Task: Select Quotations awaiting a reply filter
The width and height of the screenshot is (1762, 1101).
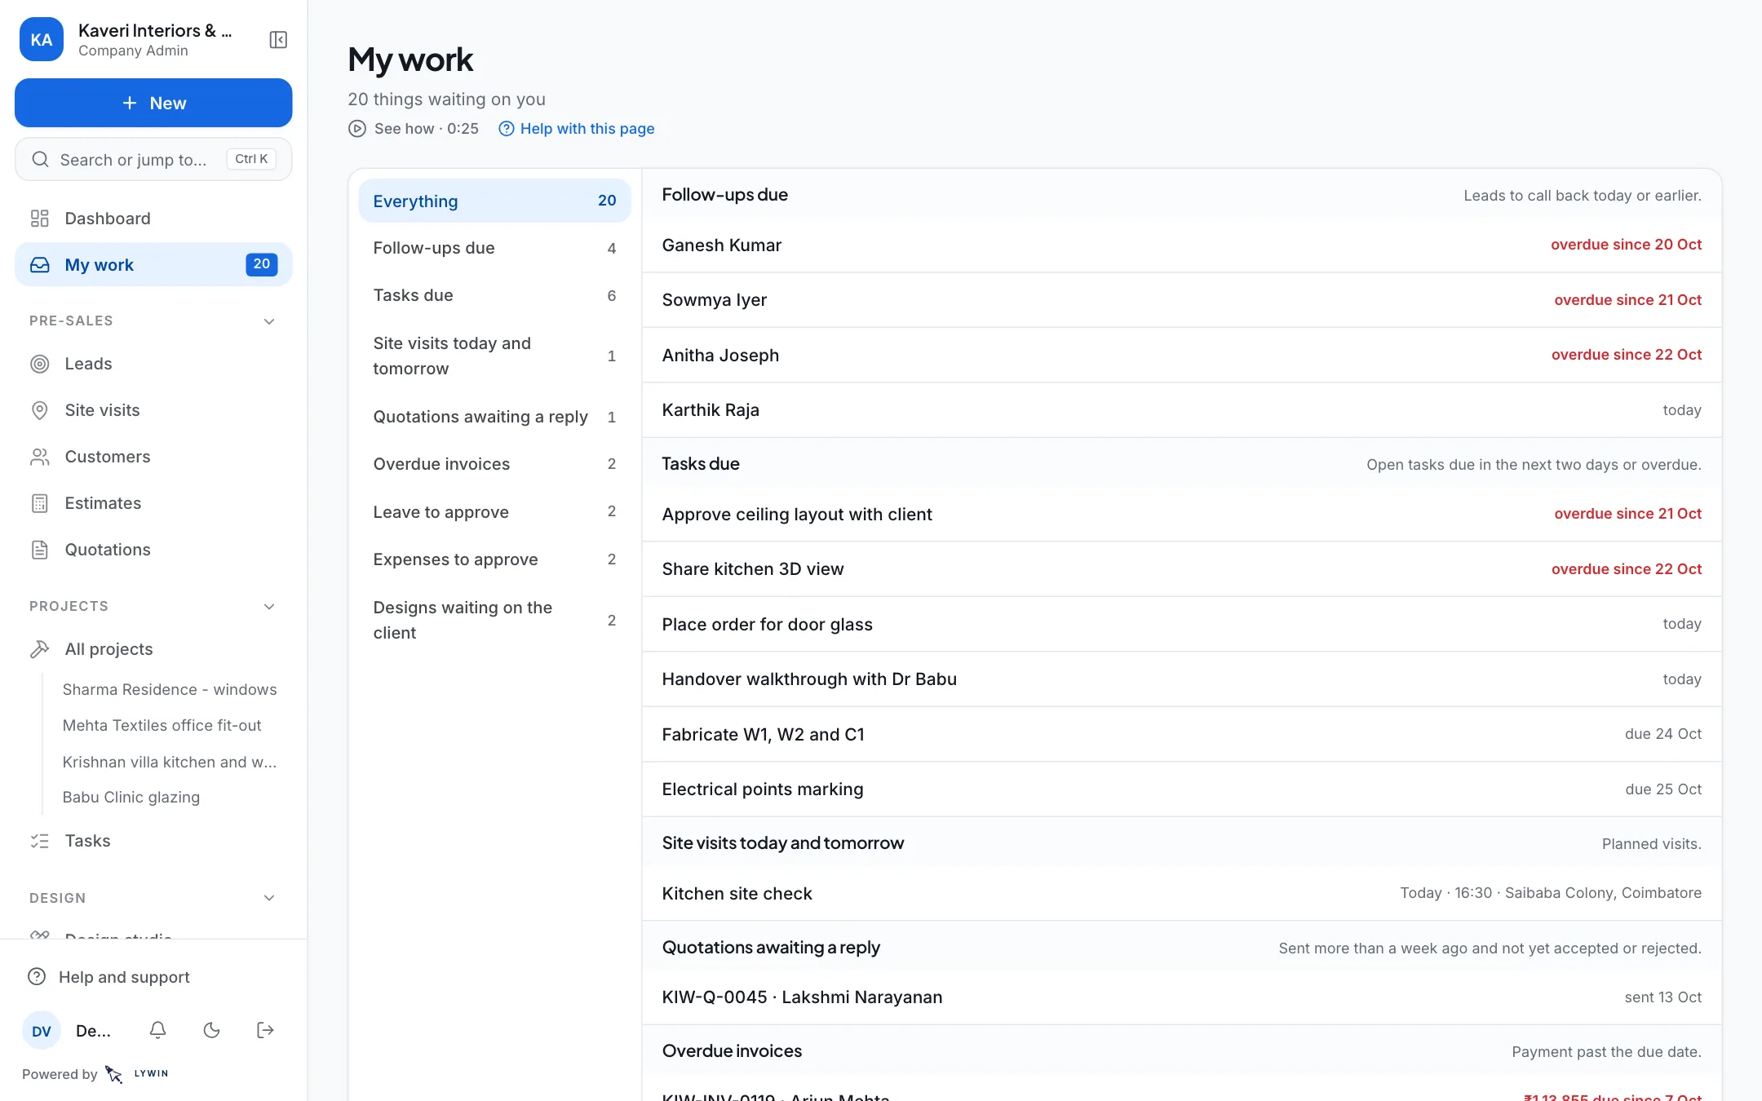Action: tap(494, 417)
